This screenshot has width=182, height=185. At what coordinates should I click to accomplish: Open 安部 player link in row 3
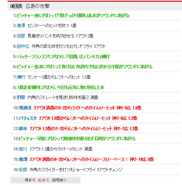click(21, 36)
